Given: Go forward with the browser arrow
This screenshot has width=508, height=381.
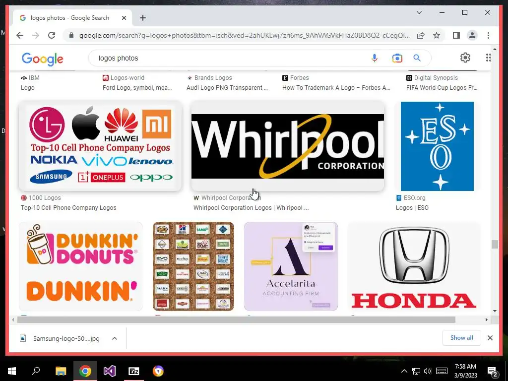Looking at the screenshot, I should [36, 35].
